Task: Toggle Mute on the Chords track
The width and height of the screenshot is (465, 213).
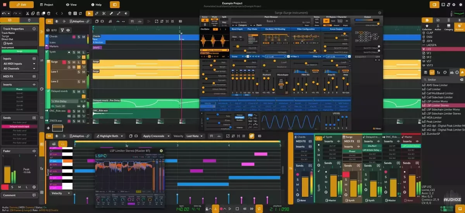Action: coord(83,37)
